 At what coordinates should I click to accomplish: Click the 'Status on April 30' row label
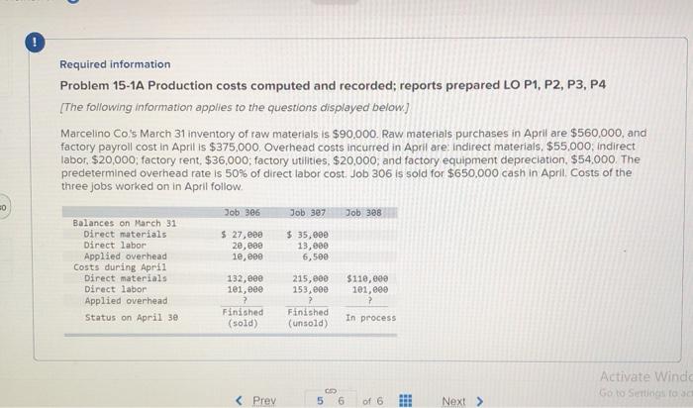(132, 317)
